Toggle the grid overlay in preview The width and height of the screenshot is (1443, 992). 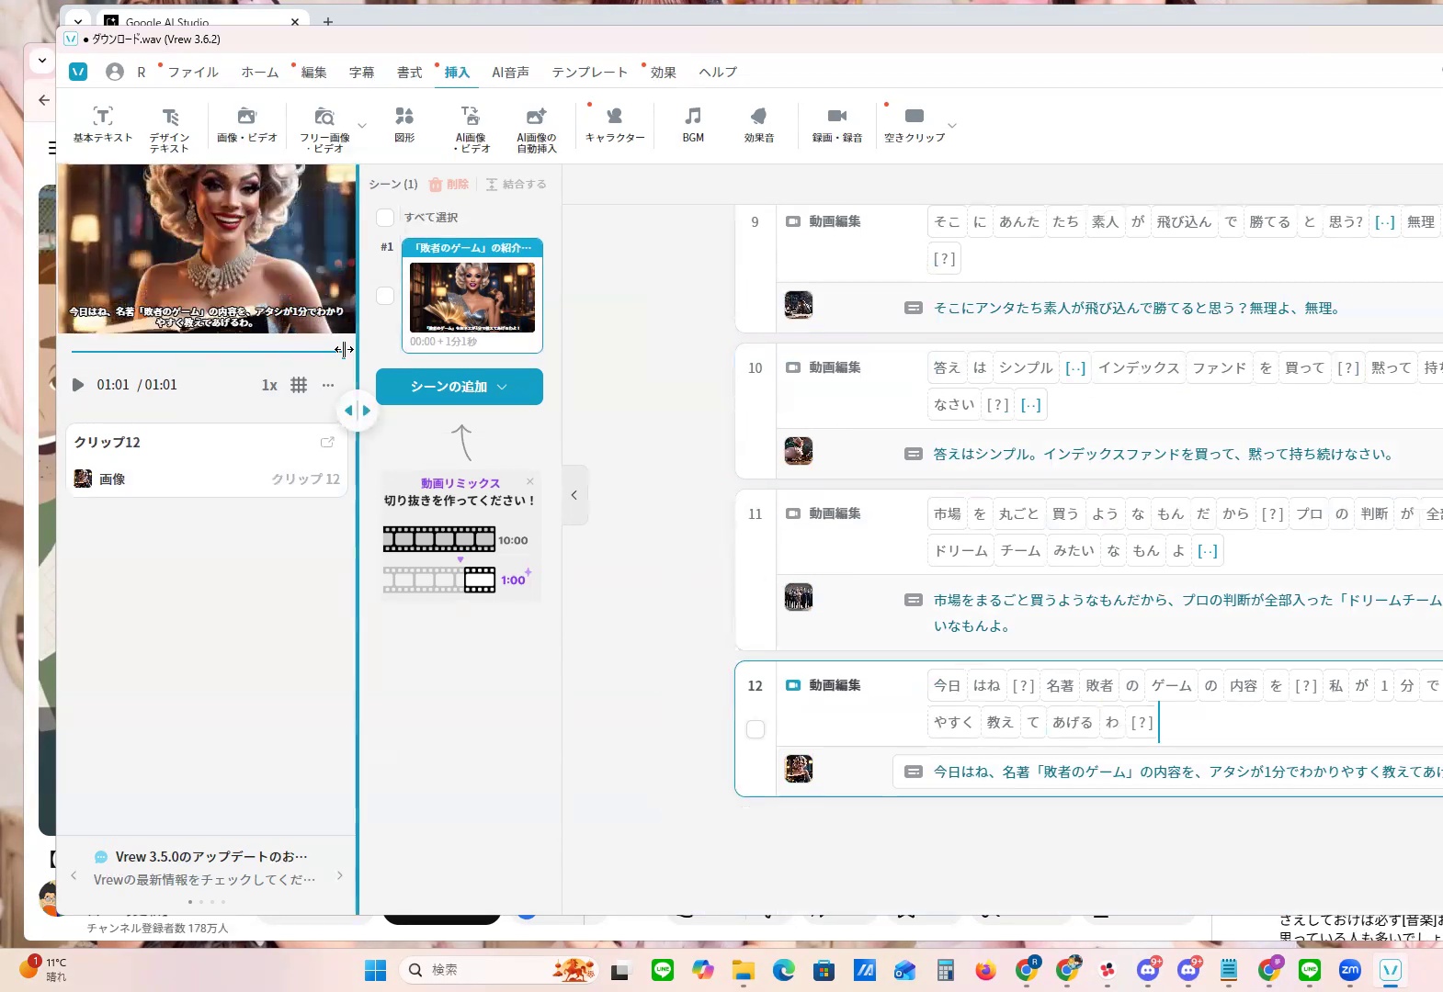click(x=299, y=385)
